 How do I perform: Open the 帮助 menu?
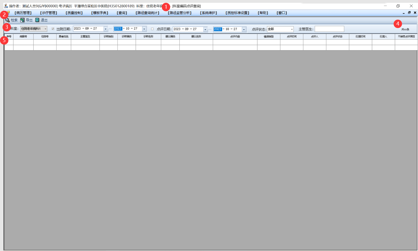click(263, 13)
